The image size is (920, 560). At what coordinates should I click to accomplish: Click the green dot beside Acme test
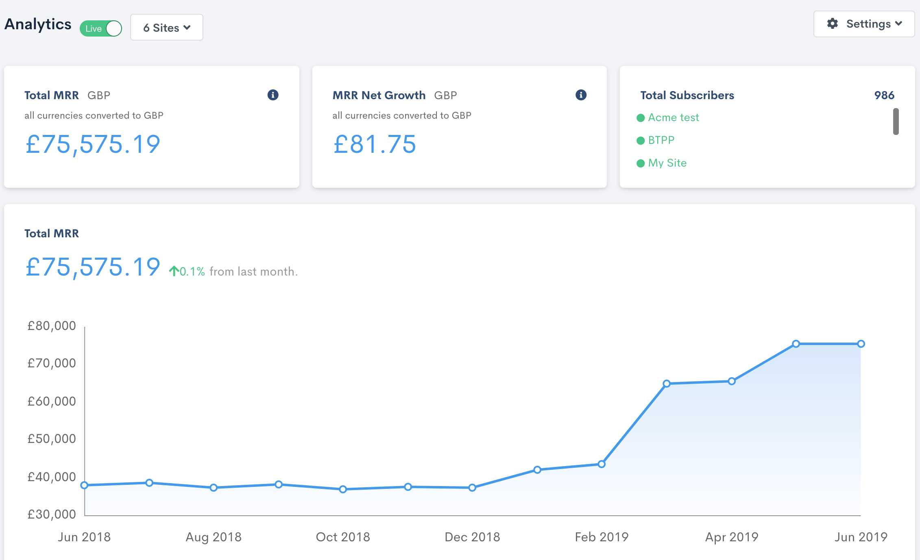point(641,118)
